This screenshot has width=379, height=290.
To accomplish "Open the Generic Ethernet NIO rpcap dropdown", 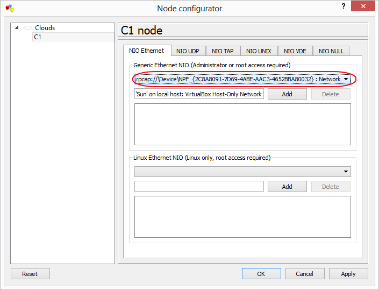I will pos(242,79).
